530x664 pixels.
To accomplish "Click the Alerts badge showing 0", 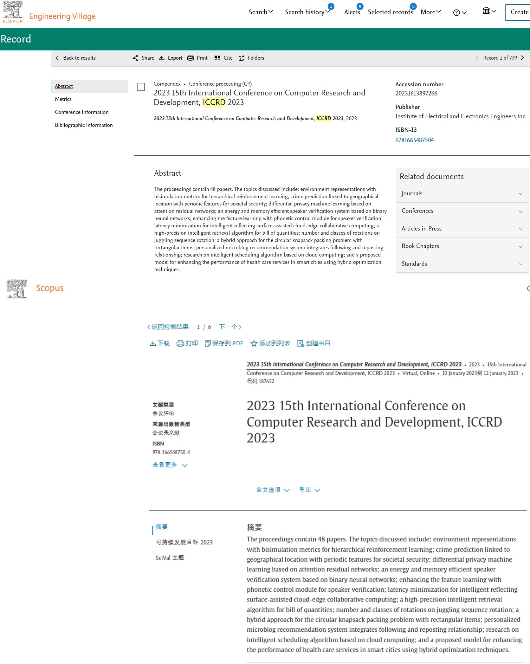I will tap(360, 6).
